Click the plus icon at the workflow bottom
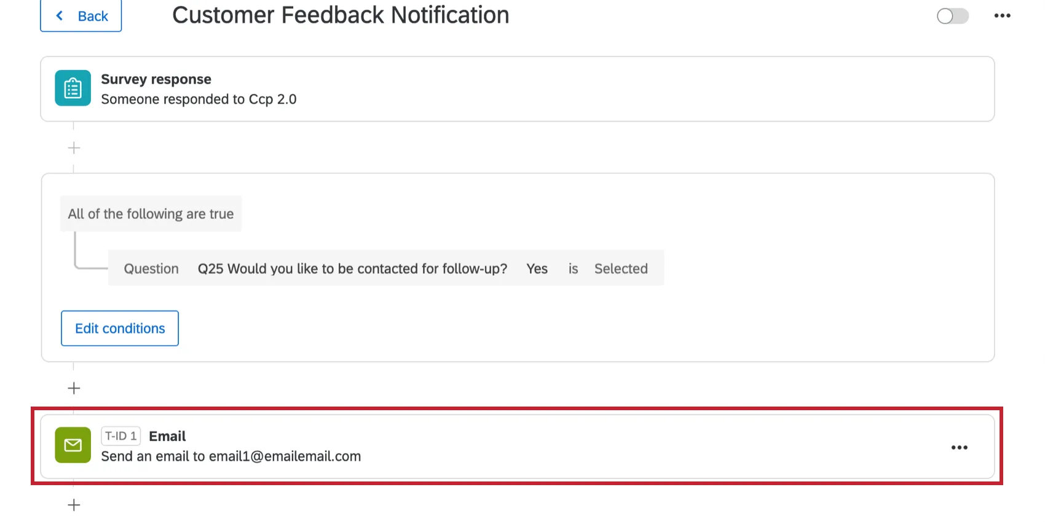1045x522 pixels. click(73, 504)
